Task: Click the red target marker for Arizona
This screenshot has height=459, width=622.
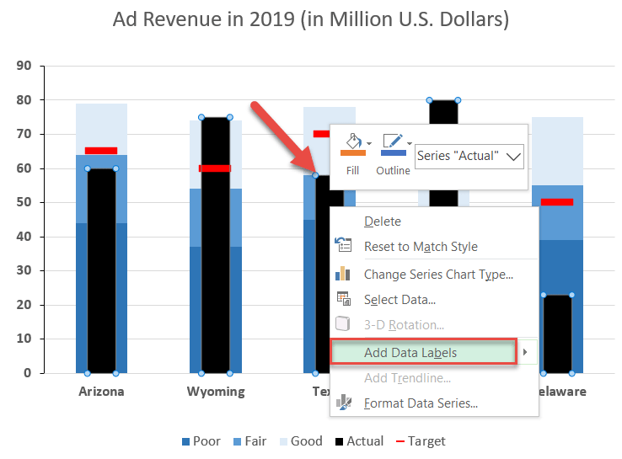Action: pyautogui.click(x=101, y=151)
